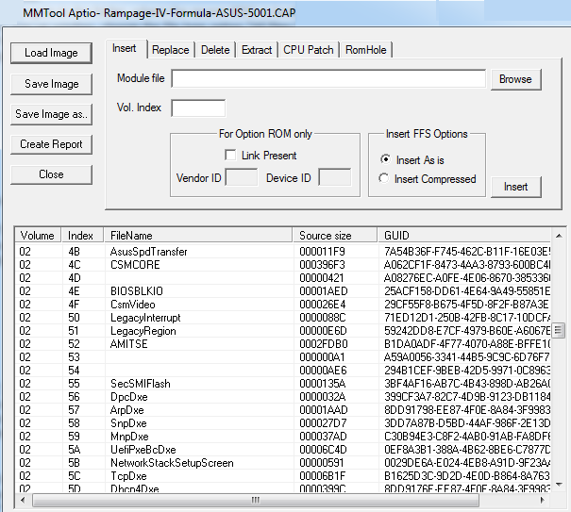Image resolution: width=571 pixels, height=512 pixels.
Task: Open the Delete tab
Action: [215, 50]
